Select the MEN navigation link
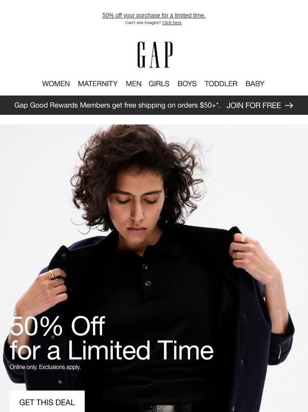Screen dimensions: 308x412 (x=133, y=83)
